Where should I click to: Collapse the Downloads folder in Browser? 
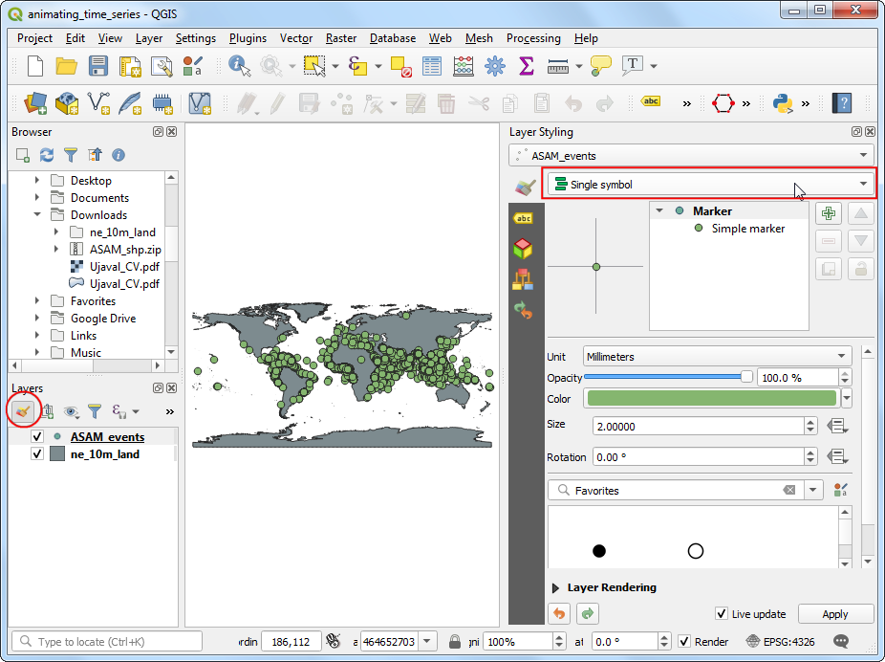click(x=36, y=214)
